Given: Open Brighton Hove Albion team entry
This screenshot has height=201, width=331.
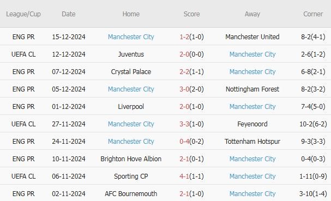Looking at the screenshot, I should [x=131, y=159].
